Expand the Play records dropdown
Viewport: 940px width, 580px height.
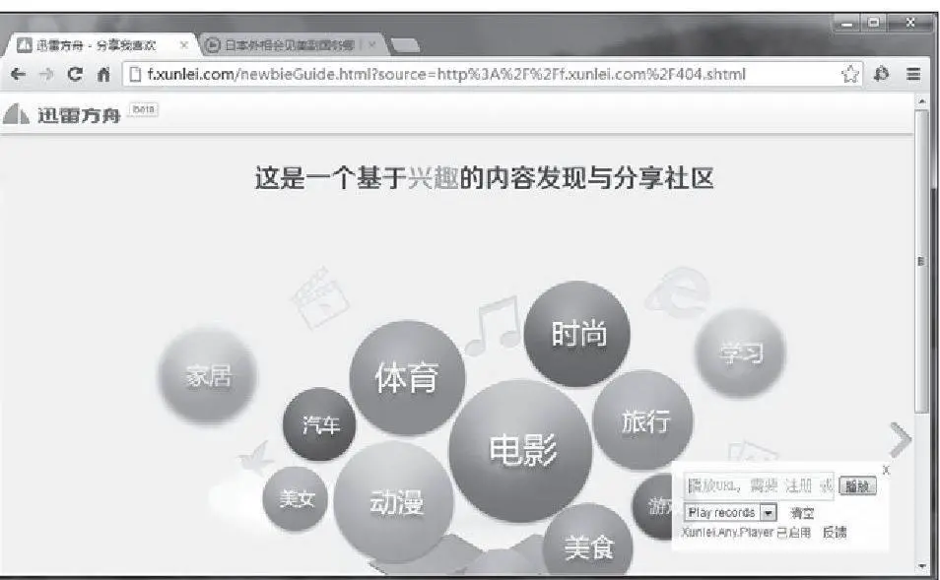click(767, 512)
